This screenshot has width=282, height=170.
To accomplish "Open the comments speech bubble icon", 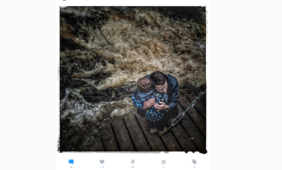I will 71,162.
